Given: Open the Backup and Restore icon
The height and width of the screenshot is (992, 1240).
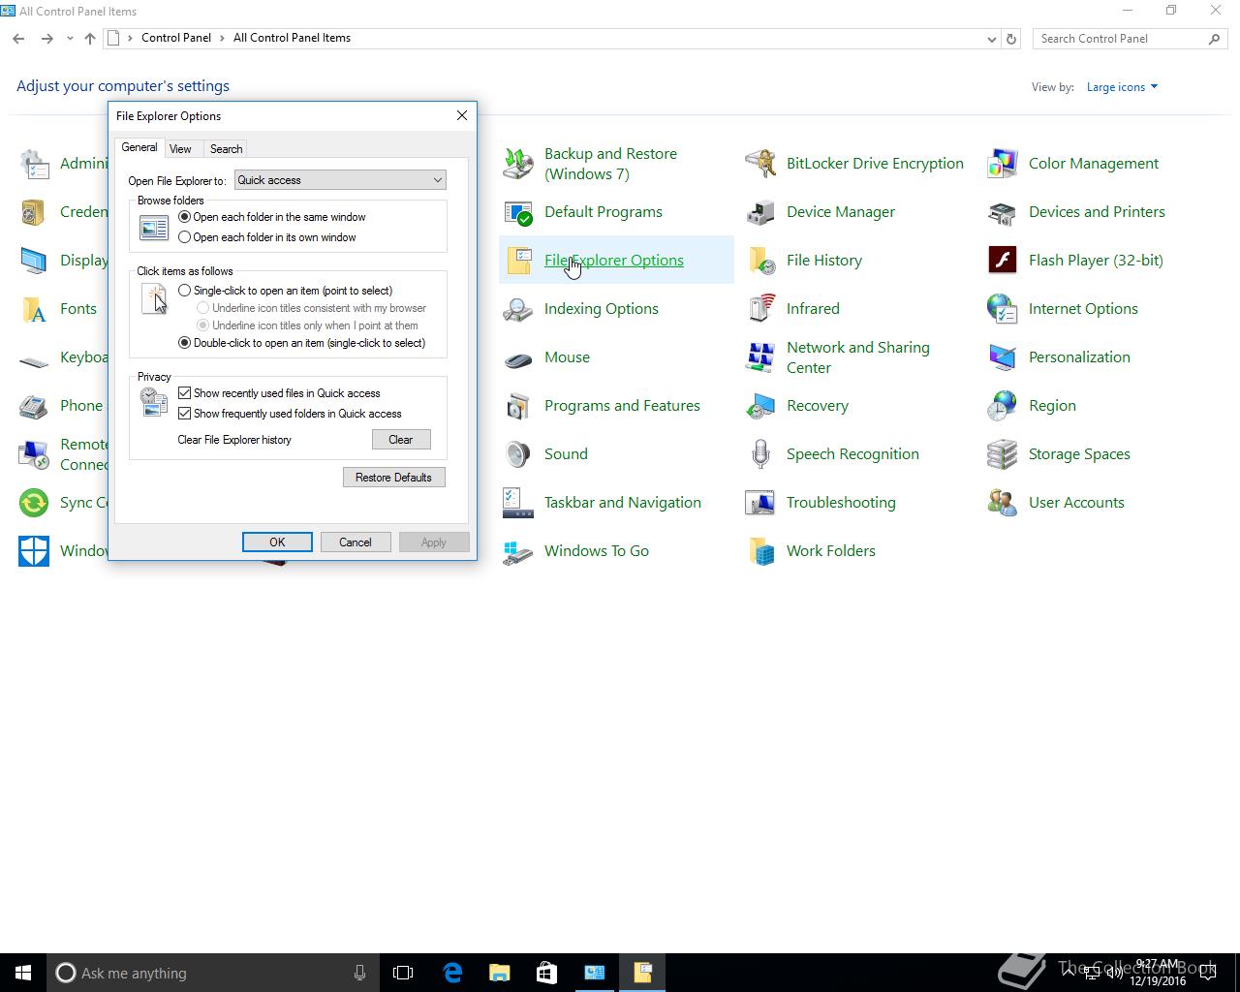Looking at the screenshot, I should [518, 164].
